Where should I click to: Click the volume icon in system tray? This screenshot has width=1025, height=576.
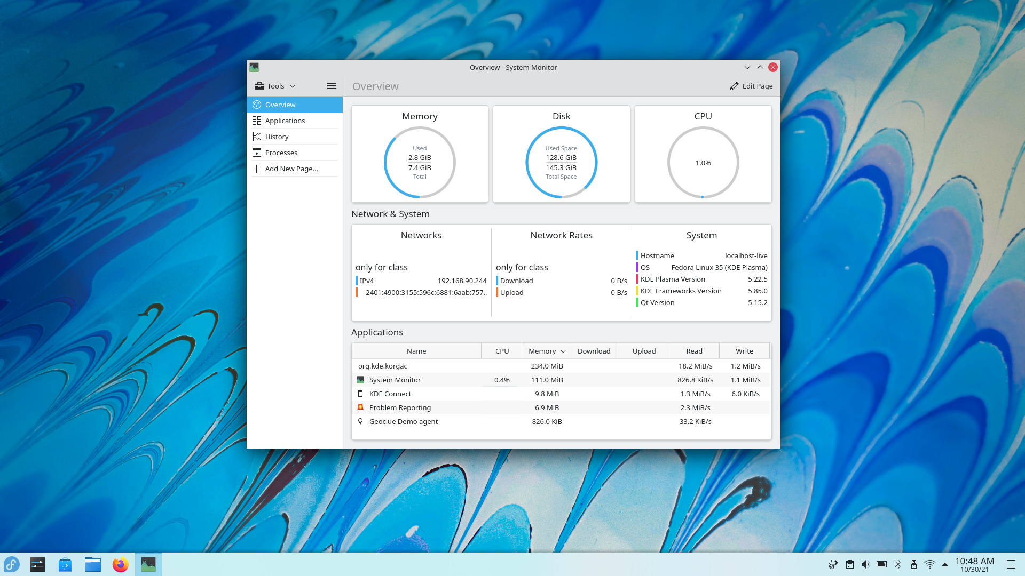point(865,564)
